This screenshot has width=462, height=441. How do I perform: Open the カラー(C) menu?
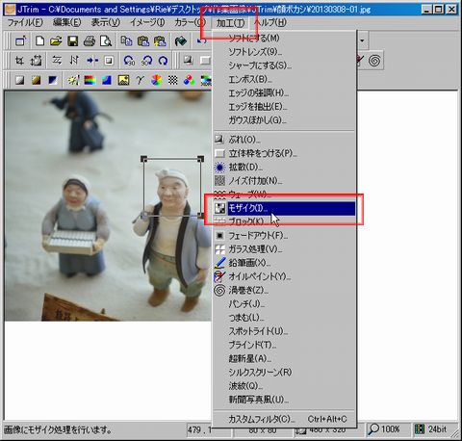tap(190, 22)
